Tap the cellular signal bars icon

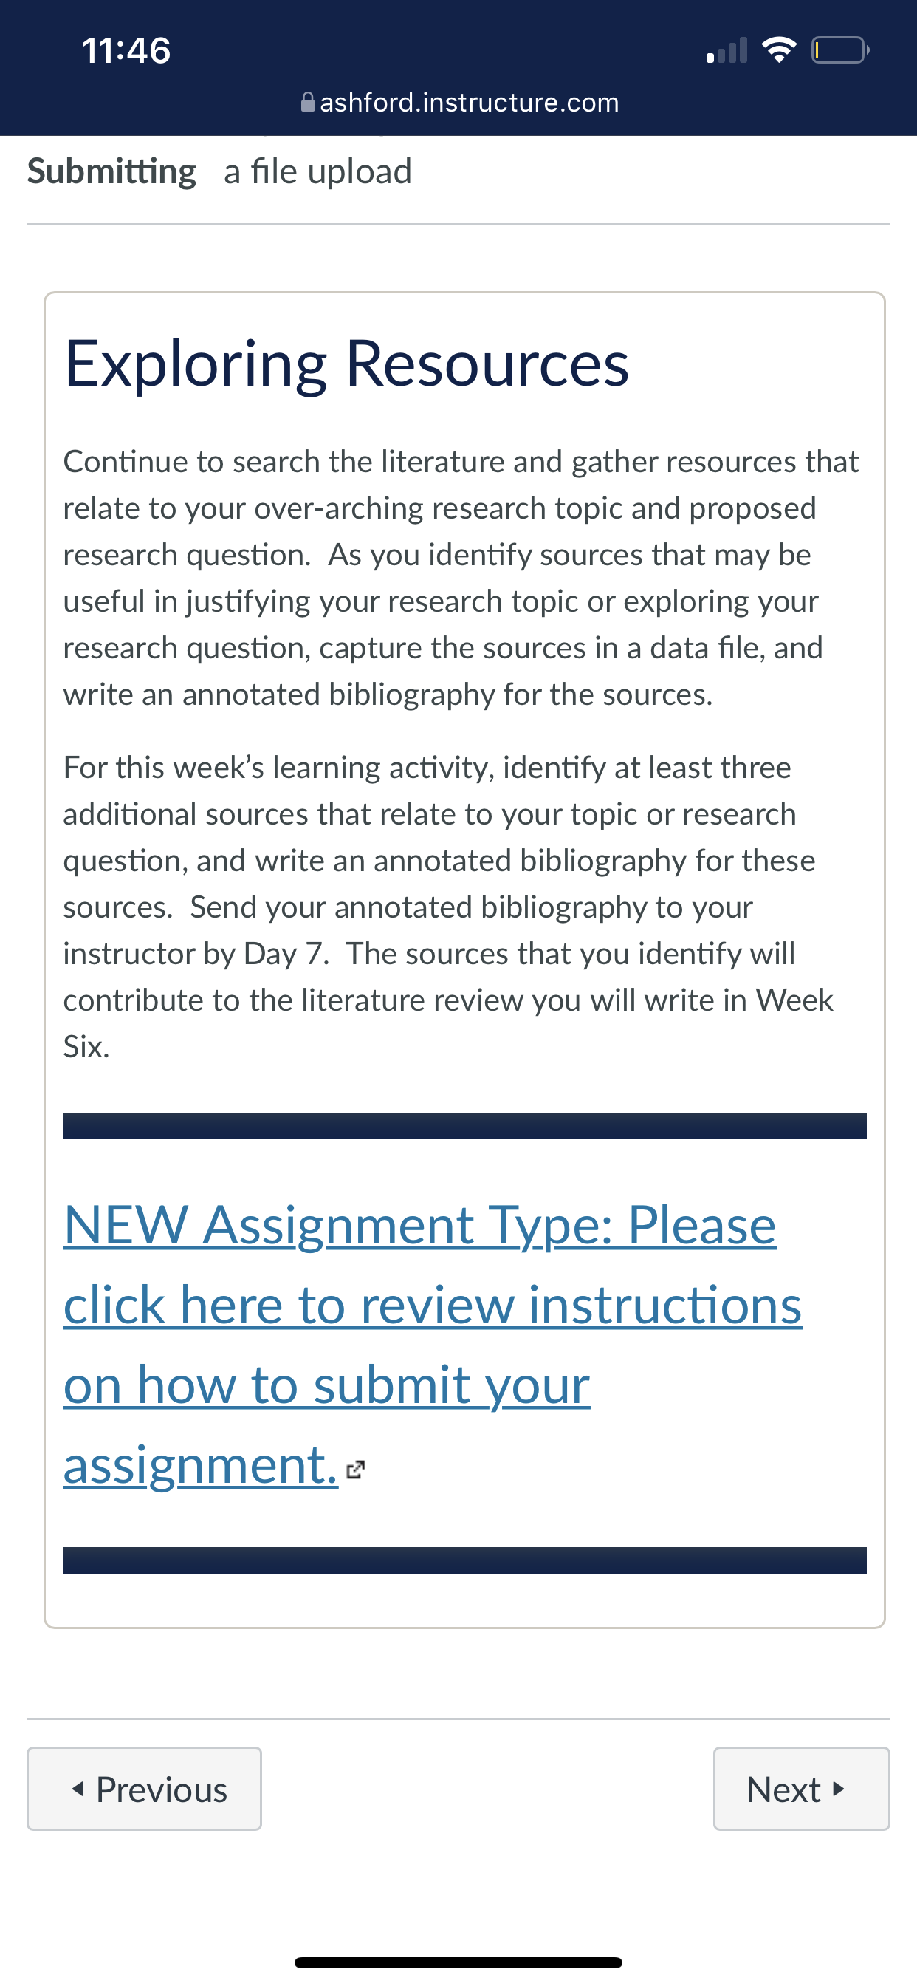(x=727, y=50)
